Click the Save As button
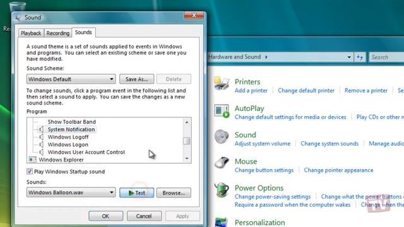Screen dimensions: 404x227 point(136,79)
